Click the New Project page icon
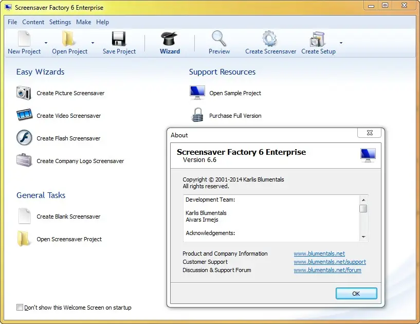 [24, 39]
